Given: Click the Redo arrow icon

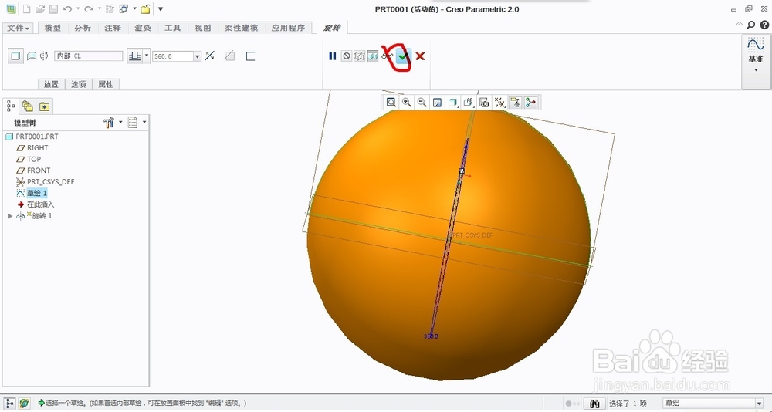Looking at the screenshot, I should pyautogui.click(x=88, y=8).
